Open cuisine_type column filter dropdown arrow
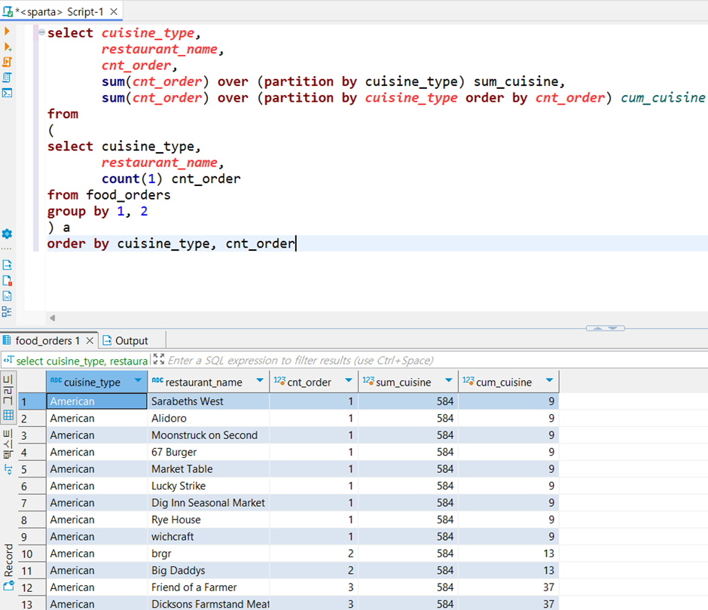Viewport: 708px width, 610px height. [138, 380]
